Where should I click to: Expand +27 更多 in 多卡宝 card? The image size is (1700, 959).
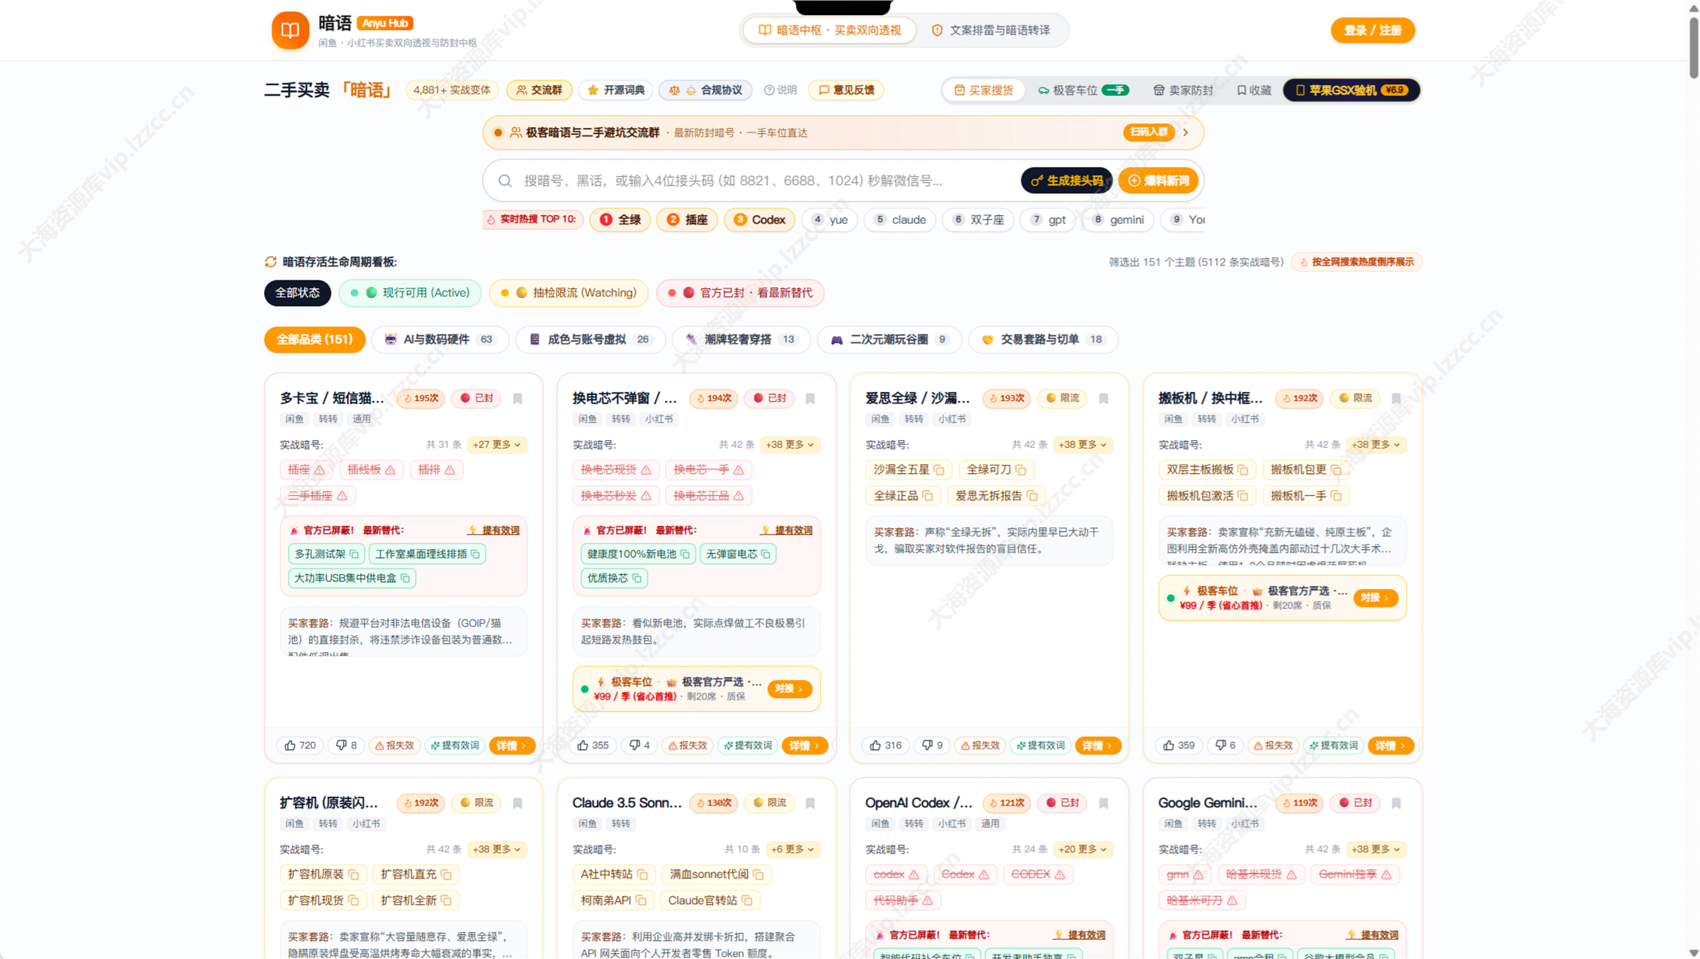tap(496, 445)
